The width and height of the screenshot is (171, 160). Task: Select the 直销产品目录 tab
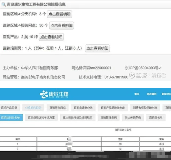[10, 108]
